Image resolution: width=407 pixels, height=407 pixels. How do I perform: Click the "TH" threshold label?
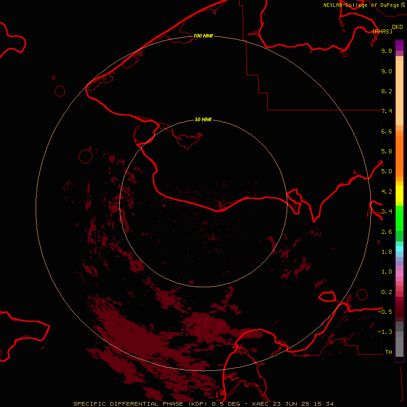pyautogui.click(x=388, y=352)
